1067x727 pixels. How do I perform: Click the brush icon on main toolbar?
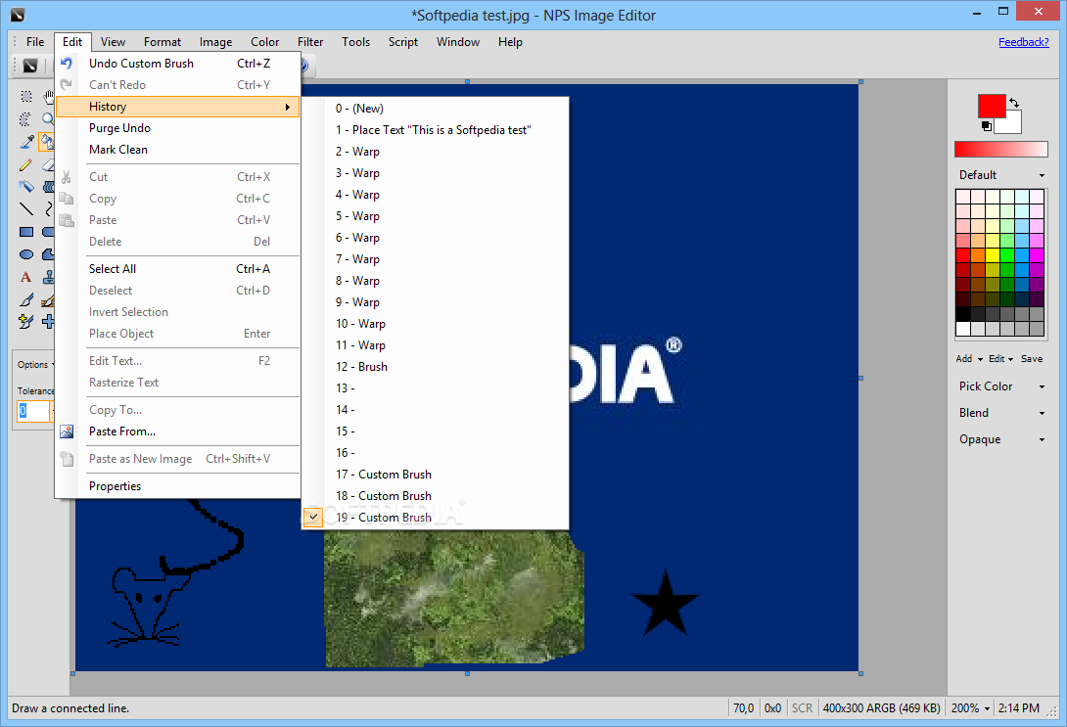point(30,66)
